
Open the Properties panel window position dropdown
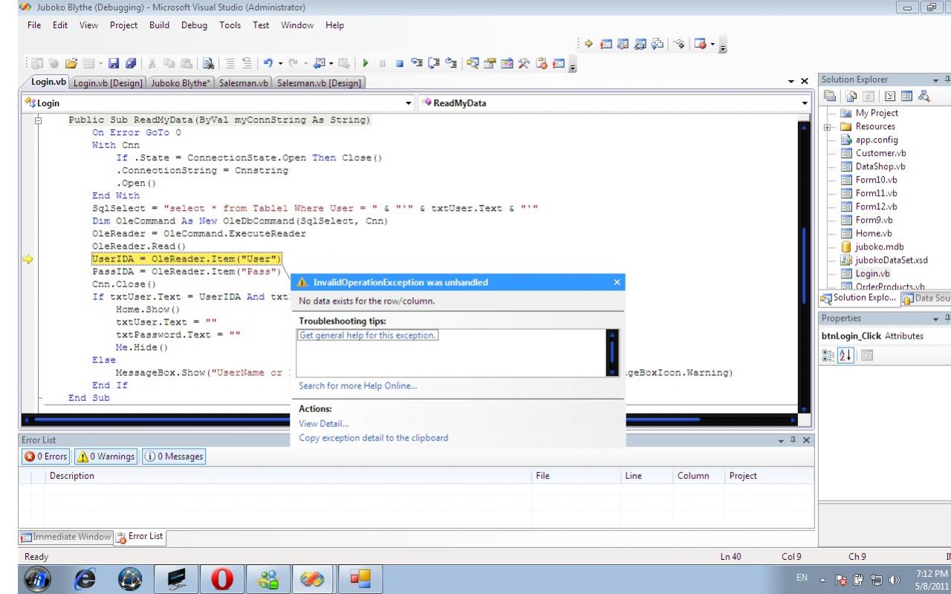(935, 319)
